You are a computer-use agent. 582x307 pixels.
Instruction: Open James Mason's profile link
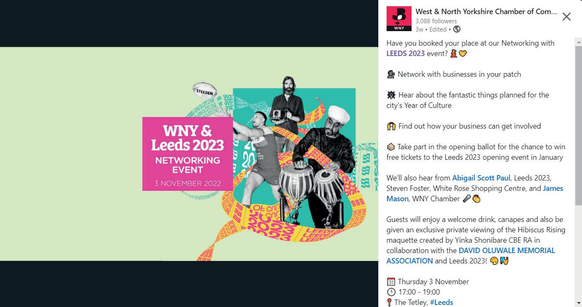pyautogui.click(x=475, y=193)
